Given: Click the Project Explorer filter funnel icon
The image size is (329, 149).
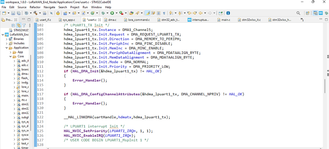Looking at the screenshot, I should click(24, 25).
